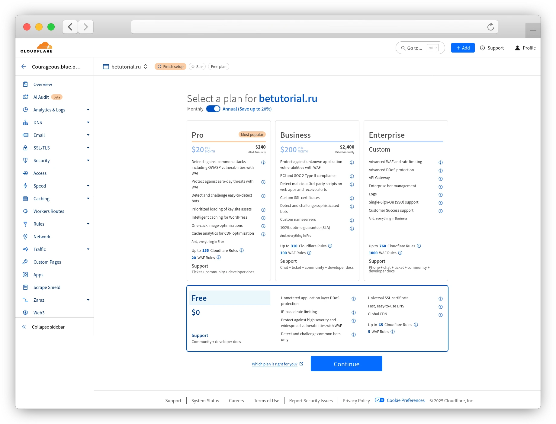Select the Security sidebar icon
Viewport: 556px width, 424px height.
pos(26,160)
